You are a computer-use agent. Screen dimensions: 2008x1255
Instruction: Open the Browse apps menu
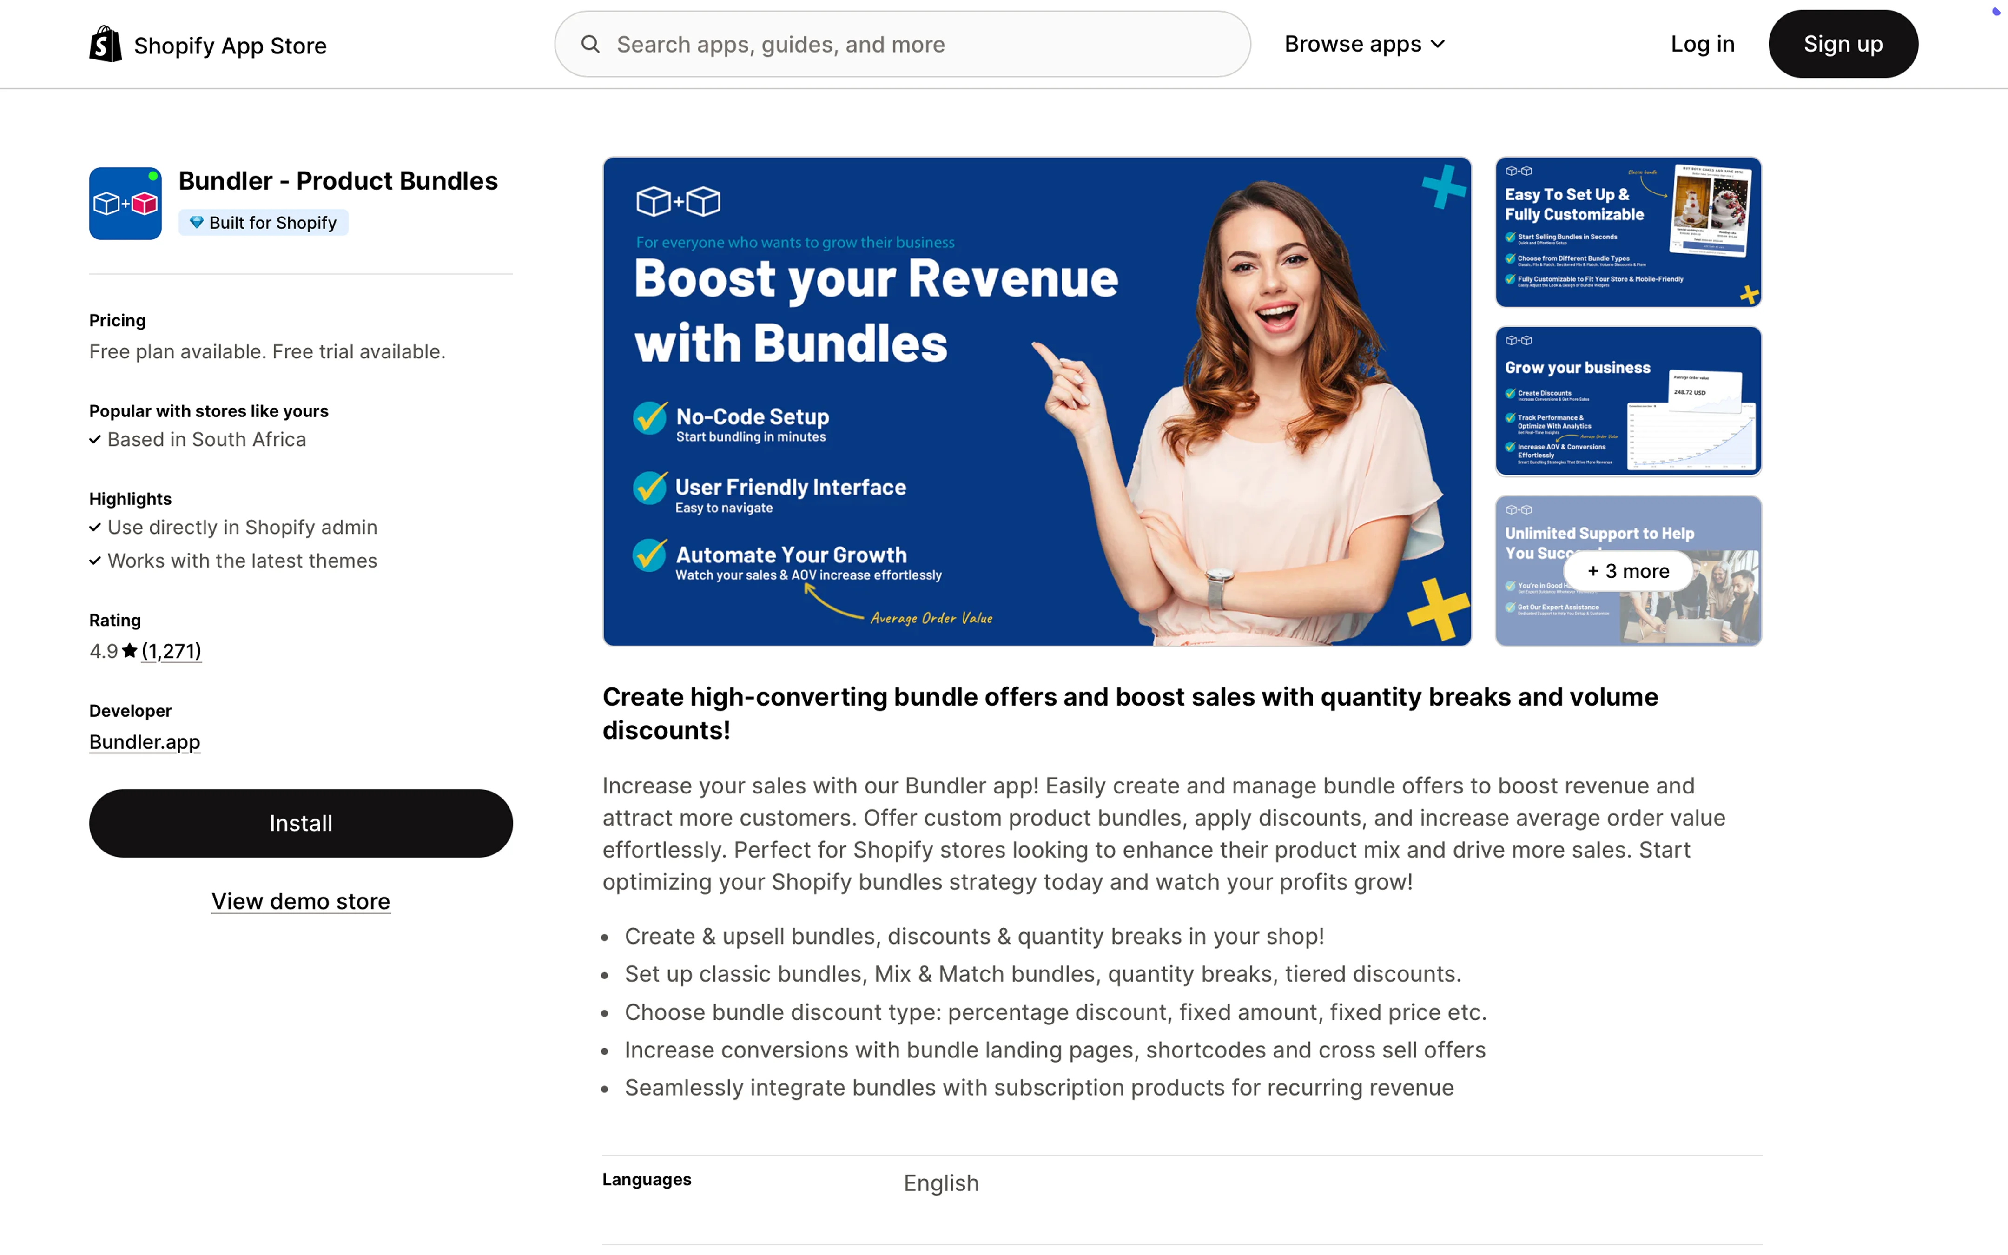pyautogui.click(x=1353, y=44)
